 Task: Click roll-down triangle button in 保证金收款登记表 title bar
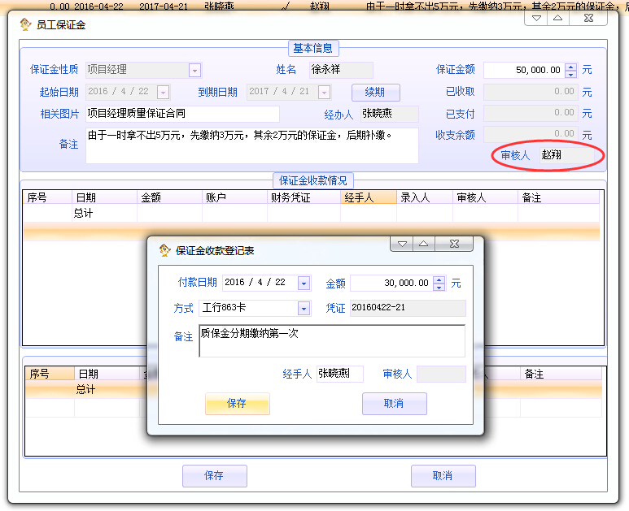[x=402, y=244]
